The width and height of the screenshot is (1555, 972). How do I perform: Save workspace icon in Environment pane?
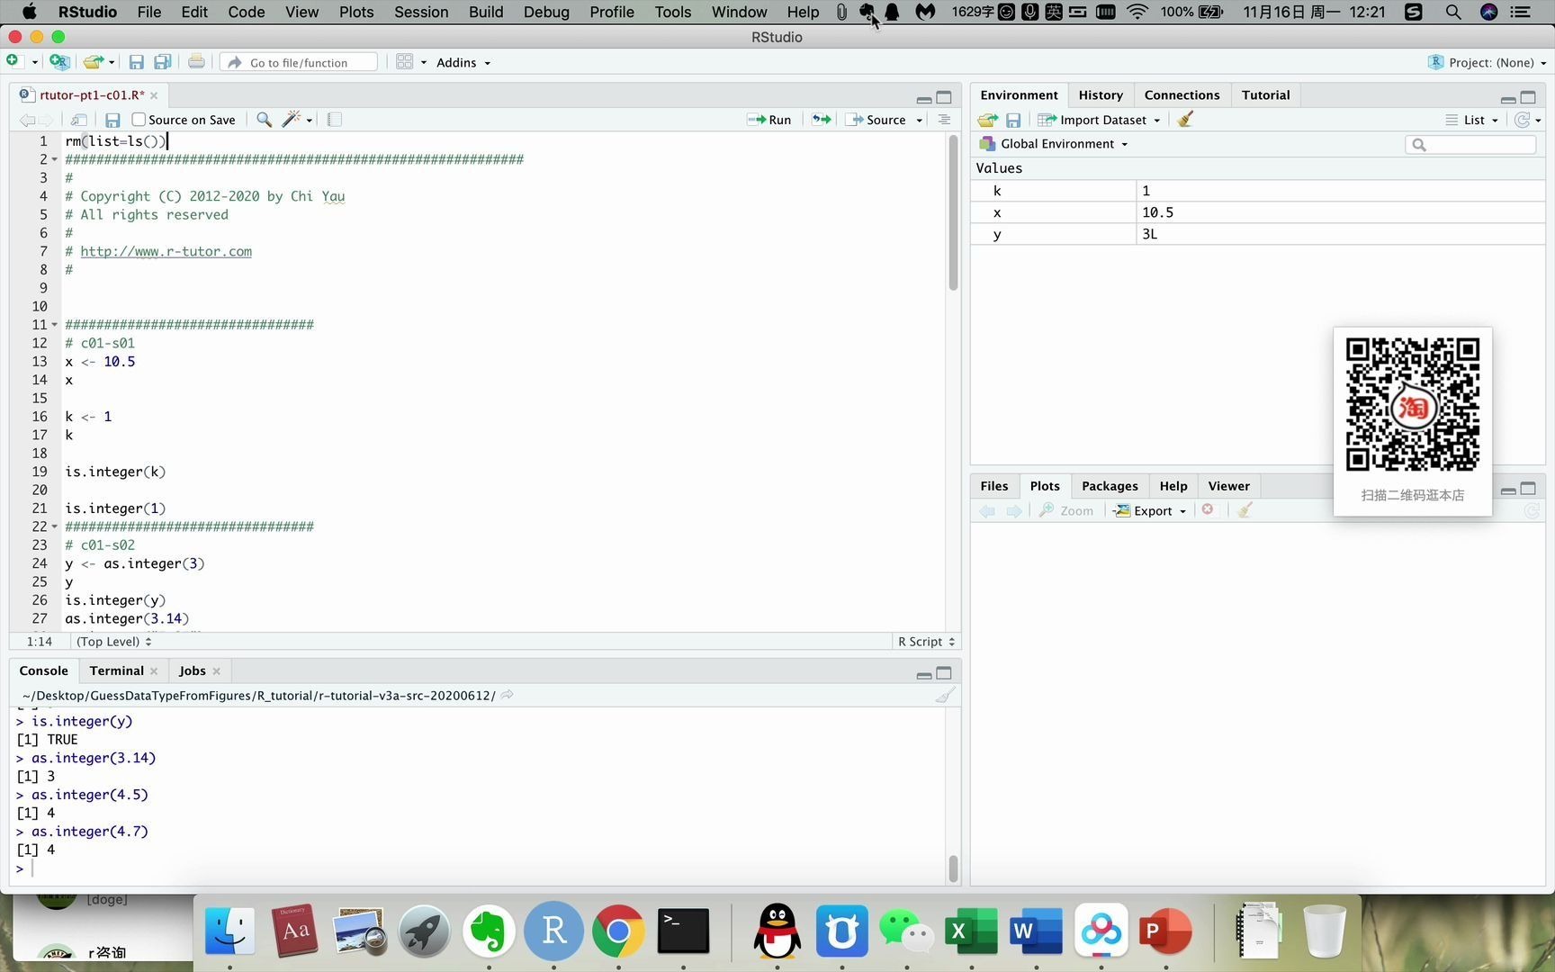coord(1013,120)
